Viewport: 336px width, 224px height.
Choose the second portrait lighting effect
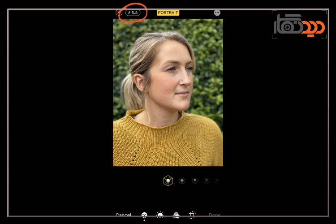tap(182, 181)
